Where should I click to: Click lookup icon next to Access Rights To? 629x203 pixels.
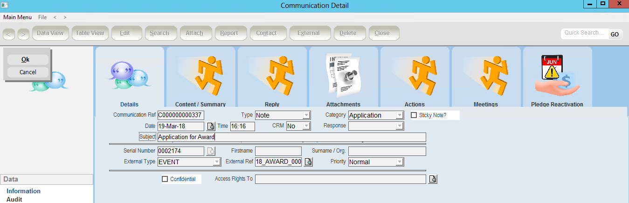tap(433, 179)
